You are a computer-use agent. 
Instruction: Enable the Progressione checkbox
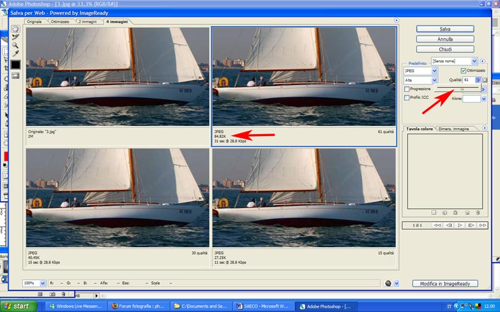point(407,89)
